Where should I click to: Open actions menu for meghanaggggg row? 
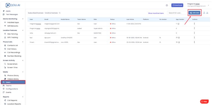[x=194, y=24]
